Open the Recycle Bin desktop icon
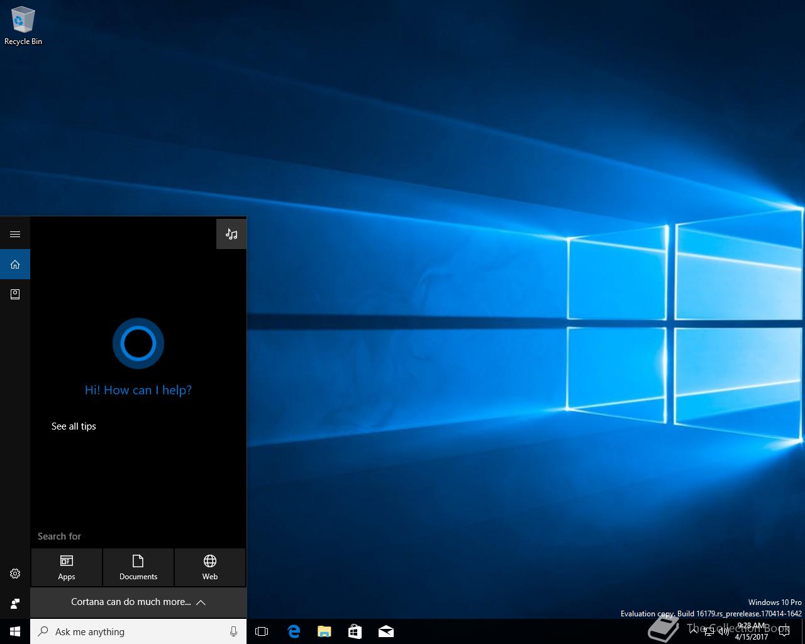The height and width of the screenshot is (644, 805). tap(23, 26)
